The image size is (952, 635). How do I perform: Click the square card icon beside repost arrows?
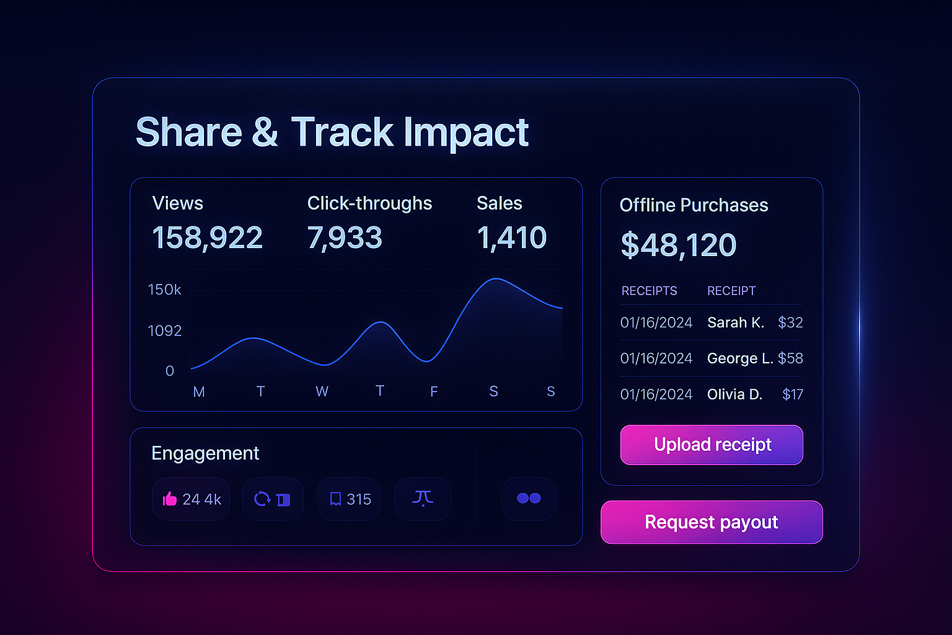click(x=283, y=499)
